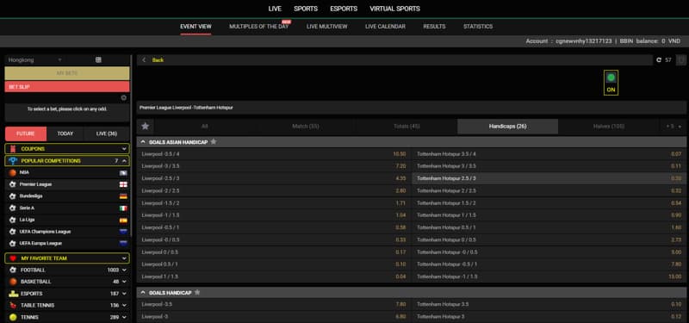Select the All markets tab
The height and width of the screenshot is (323, 689).
(204, 127)
